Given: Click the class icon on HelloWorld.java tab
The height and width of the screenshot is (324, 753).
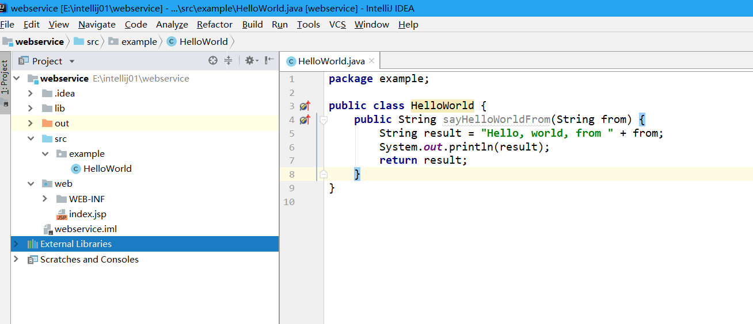Looking at the screenshot, I should [x=291, y=61].
